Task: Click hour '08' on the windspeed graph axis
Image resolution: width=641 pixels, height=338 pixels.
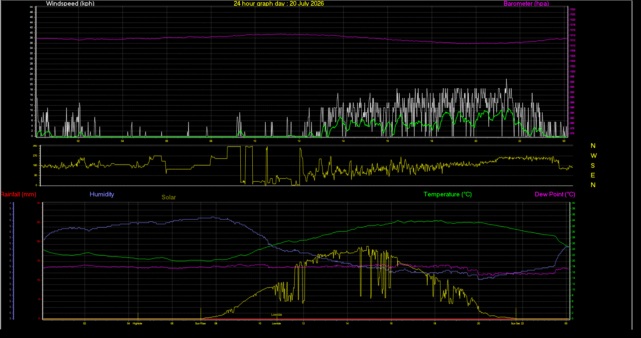Action: coord(211,141)
